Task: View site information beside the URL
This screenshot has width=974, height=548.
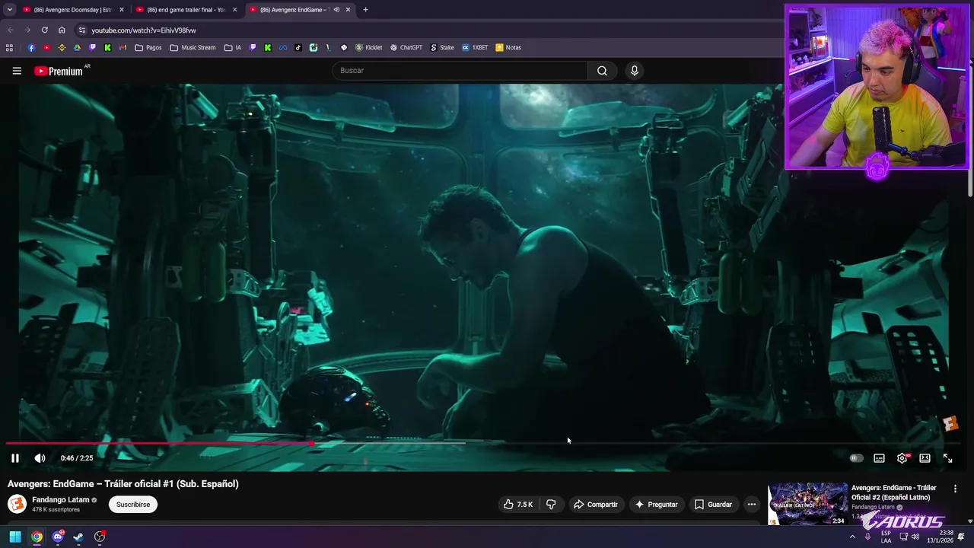Action: pyautogui.click(x=81, y=30)
